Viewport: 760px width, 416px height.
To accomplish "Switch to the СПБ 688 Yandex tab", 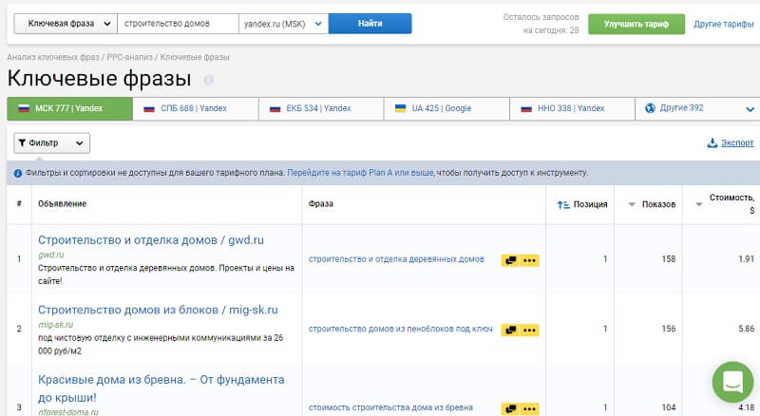I will pos(195,108).
